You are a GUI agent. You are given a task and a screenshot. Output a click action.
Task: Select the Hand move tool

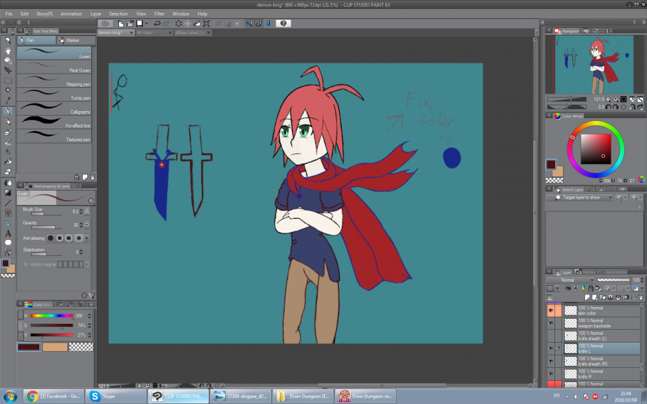click(x=8, y=50)
